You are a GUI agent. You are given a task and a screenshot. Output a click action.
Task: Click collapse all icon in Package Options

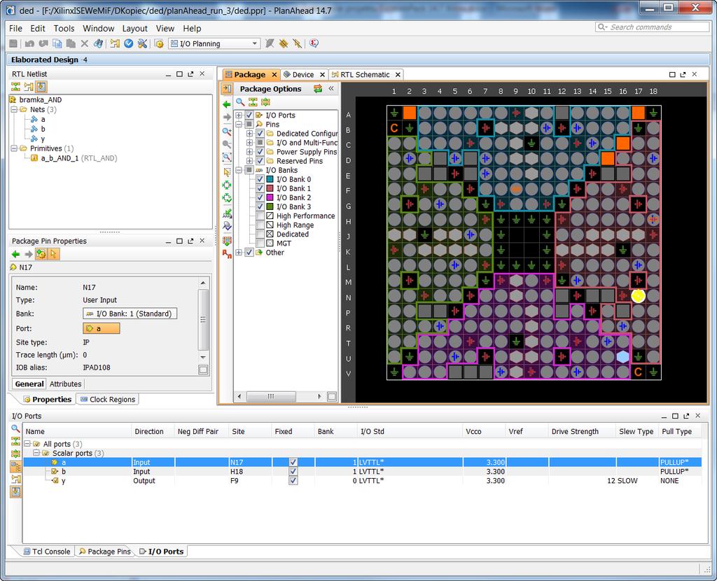click(253, 102)
